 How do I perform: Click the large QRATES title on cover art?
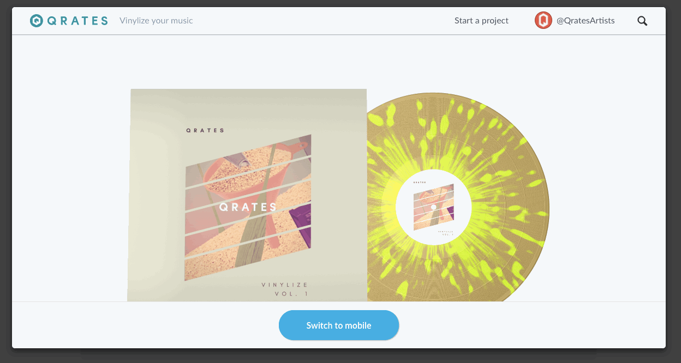[248, 207]
